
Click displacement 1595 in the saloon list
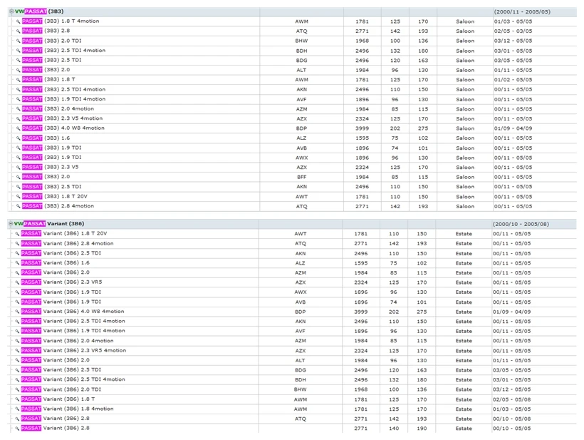[x=362, y=138]
